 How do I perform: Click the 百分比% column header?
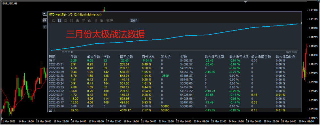click(x=148, y=57)
